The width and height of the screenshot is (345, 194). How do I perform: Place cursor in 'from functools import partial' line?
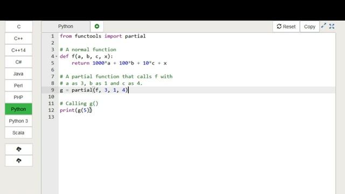(103, 36)
